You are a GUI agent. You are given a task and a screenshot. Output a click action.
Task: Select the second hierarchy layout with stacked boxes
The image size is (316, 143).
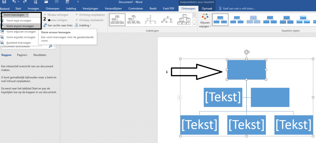point(134,20)
